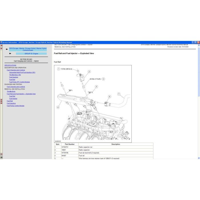This screenshot has height=200, width=200.
Task: Click the 'Fuel Rail and Fuel Injector — Exploded View' heading
Action: point(74,53)
